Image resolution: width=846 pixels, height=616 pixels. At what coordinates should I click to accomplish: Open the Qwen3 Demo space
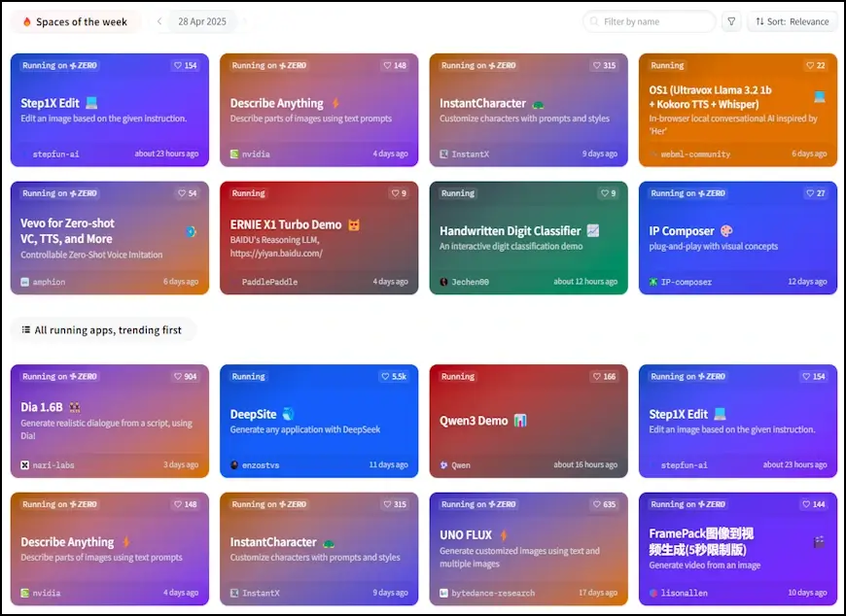pyautogui.click(x=474, y=421)
